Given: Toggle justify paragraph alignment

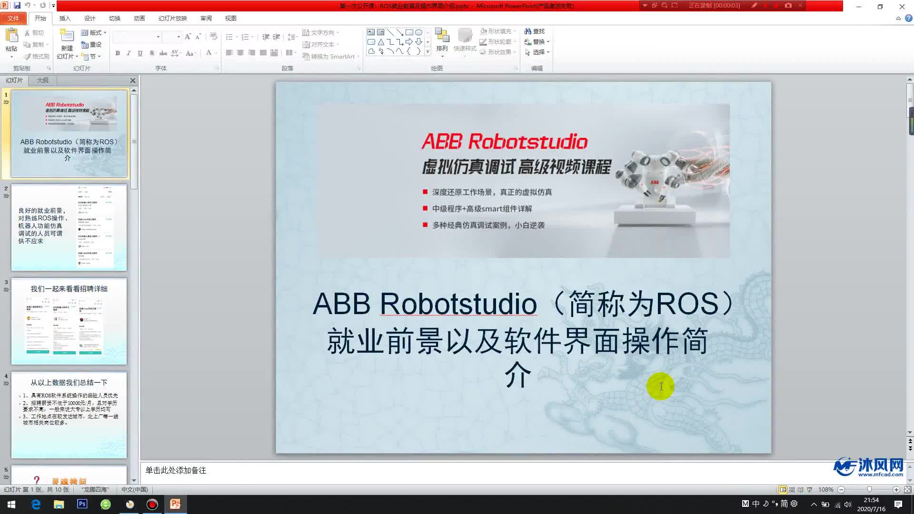Looking at the screenshot, I should click(x=263, y=53).
